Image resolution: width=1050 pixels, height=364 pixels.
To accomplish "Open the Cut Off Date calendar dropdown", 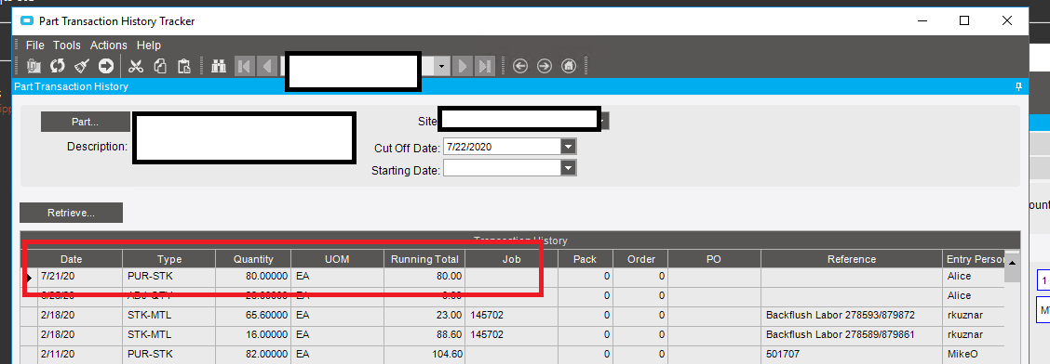I will (568, 147).
